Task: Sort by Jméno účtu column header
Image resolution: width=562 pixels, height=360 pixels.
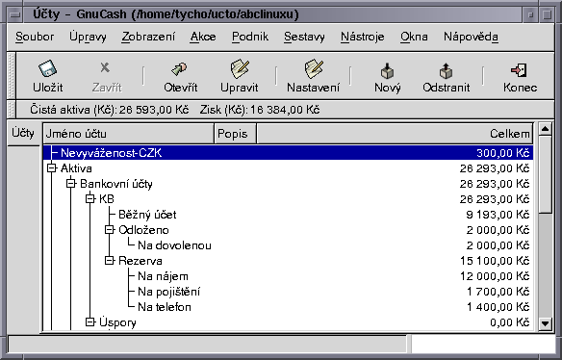Action: 128,134
